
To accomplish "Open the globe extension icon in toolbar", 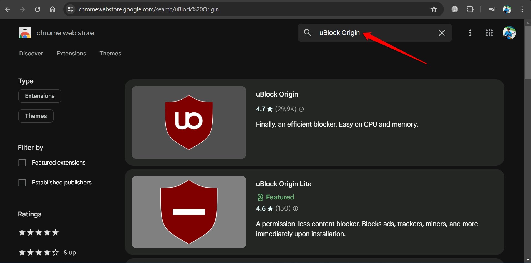I will point(455,9).
